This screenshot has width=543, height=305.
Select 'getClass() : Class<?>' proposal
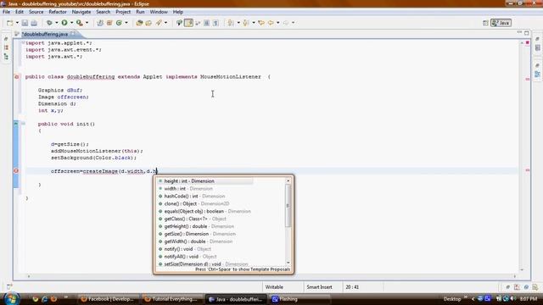221,219
